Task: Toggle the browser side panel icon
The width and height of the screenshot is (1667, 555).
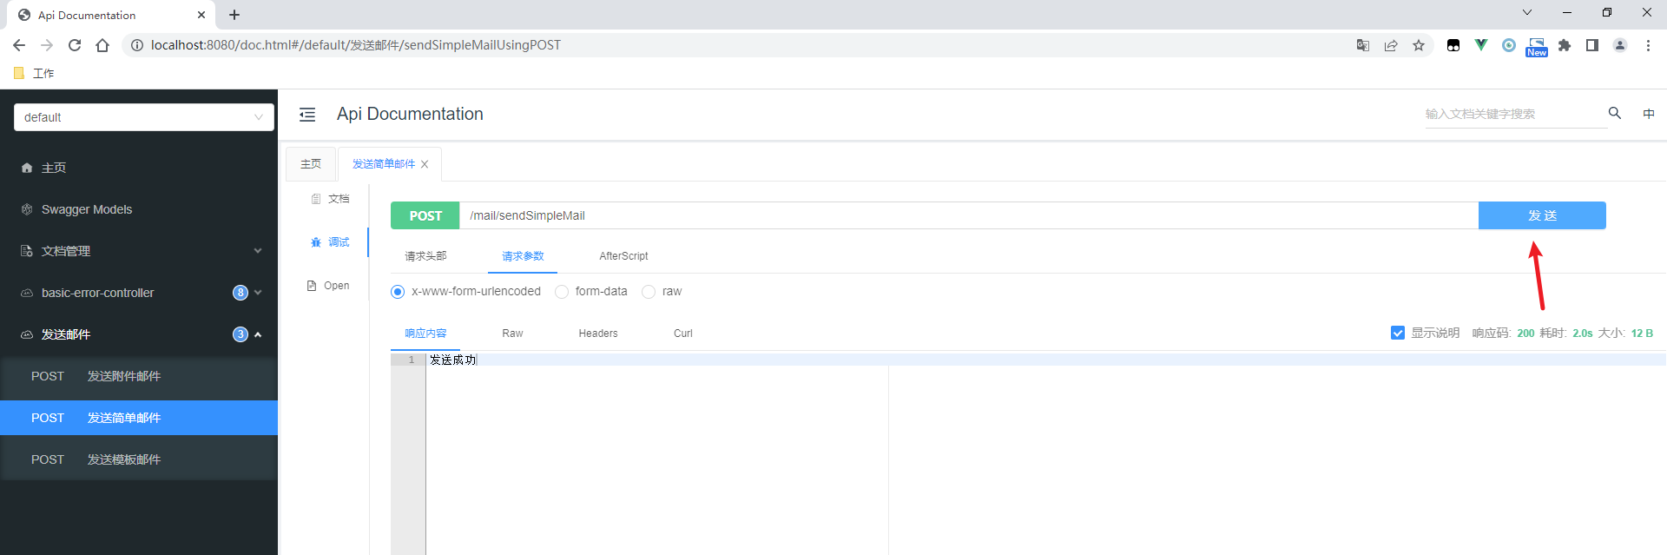Action: (x=1592, y=45)
